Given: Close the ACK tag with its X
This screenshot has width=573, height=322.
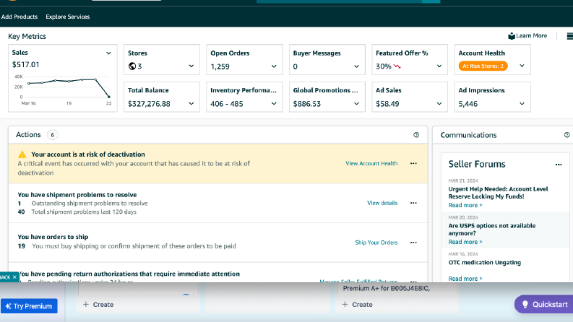Looking at the screenshot, I should click(x=14, y=277).
